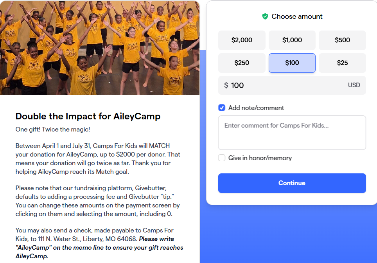
Task: Click the "Choose amount" title text
Action: [x=297, y=16]
